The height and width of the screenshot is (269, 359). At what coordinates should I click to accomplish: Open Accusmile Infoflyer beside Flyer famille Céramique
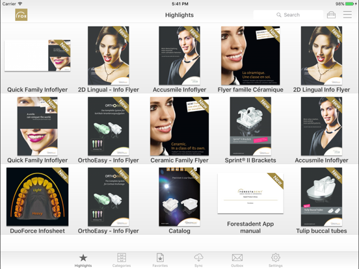click(179, 56)
